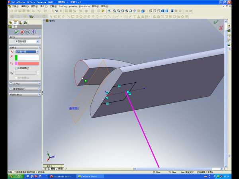Open the 工具 (Tools) menu
Screen dimensions: 239x179
(x=53, y=6)
